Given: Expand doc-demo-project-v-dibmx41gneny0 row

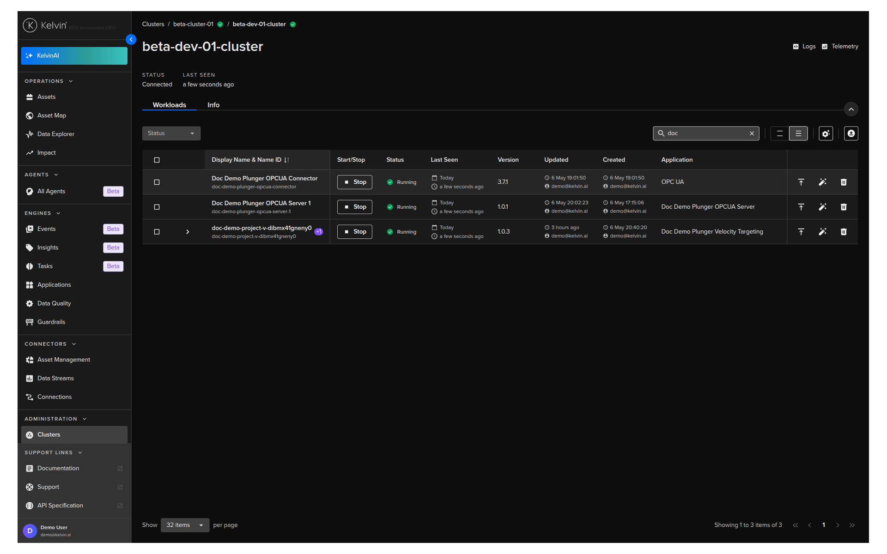Looking at the screenshot, I should [x=188, y=232].
